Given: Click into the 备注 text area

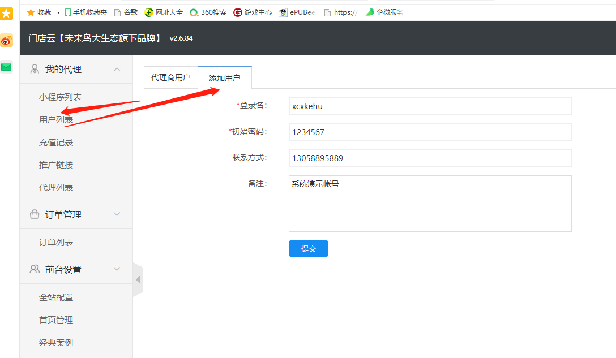Looking at the screenshot, I should pos(430,204).
